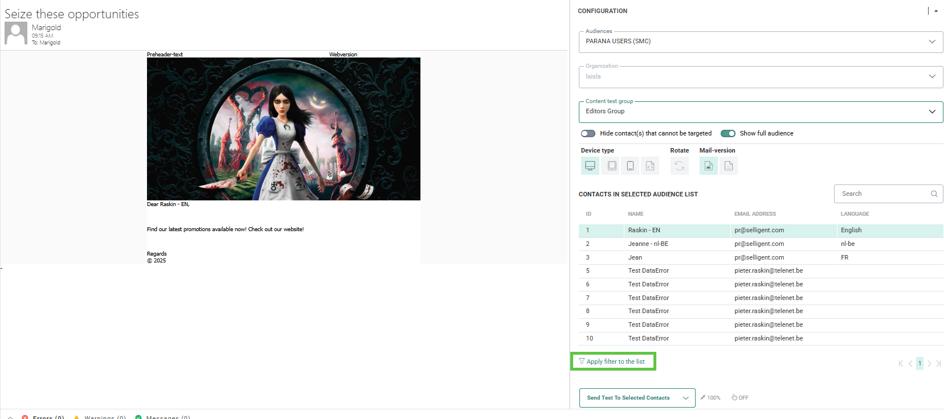
Task: Select desktop device type preview
Action: [590, 166]
